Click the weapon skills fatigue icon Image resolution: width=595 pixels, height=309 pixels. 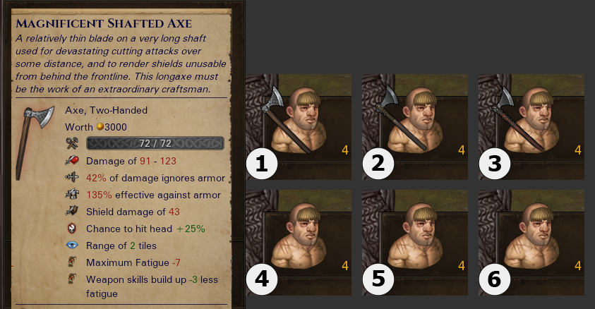pyautogui.click(x=72, y=279)
